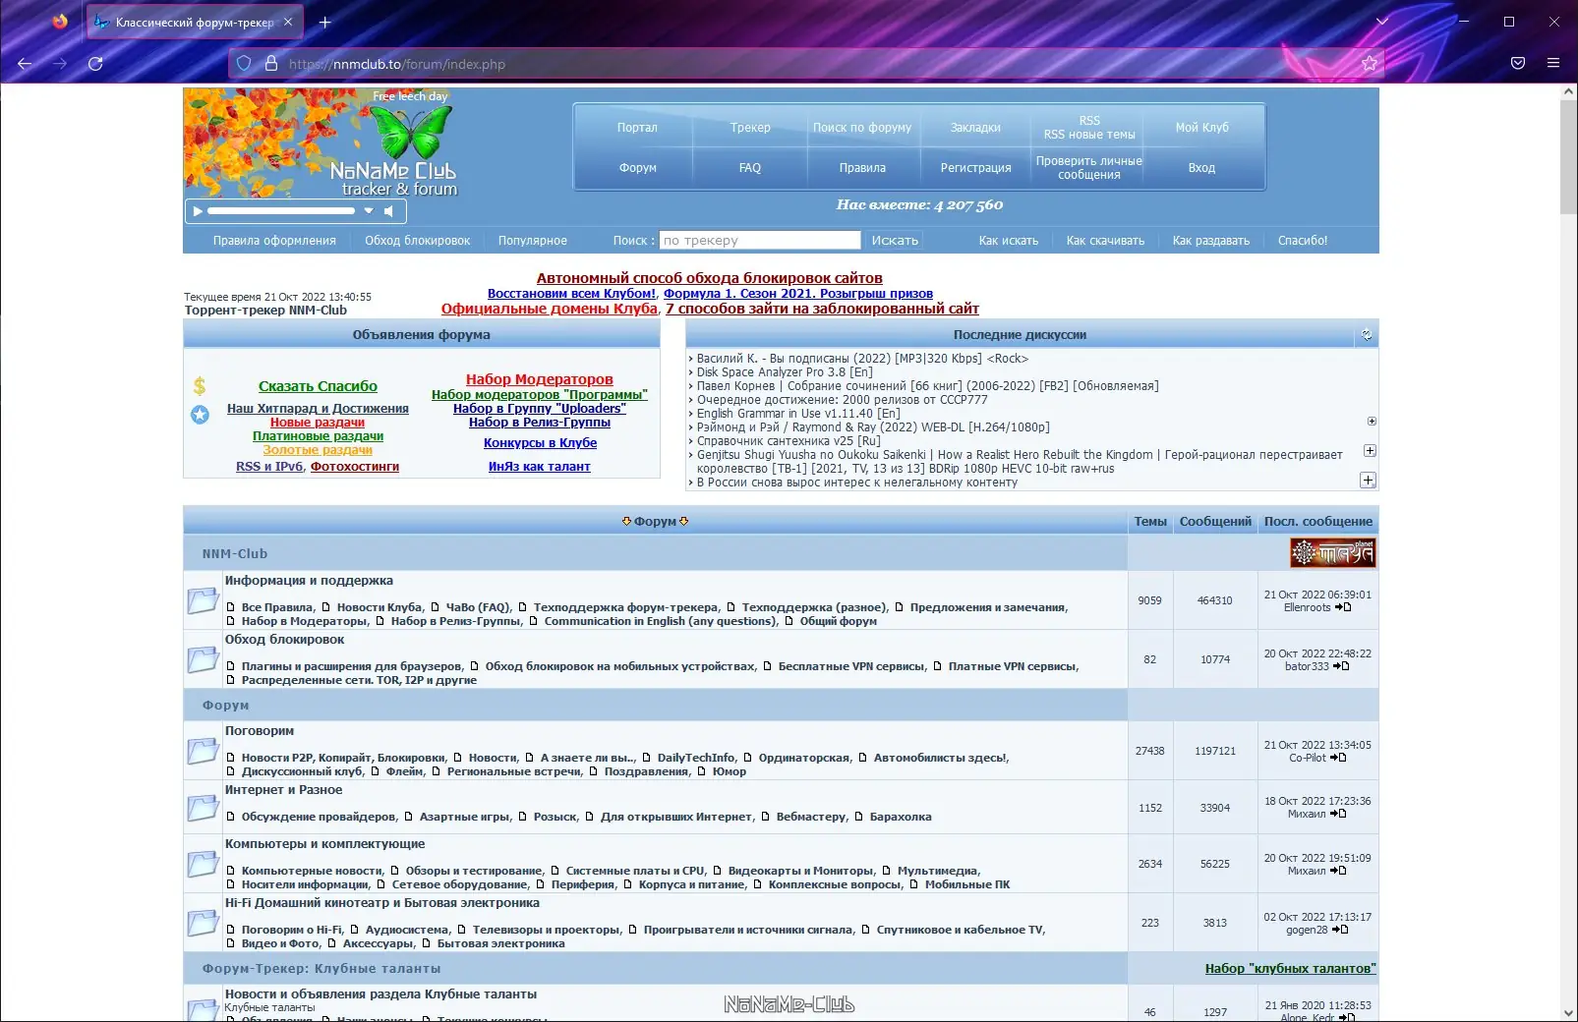
Task: Bookmark this page with the star icon
Action: coord(1370,64)
